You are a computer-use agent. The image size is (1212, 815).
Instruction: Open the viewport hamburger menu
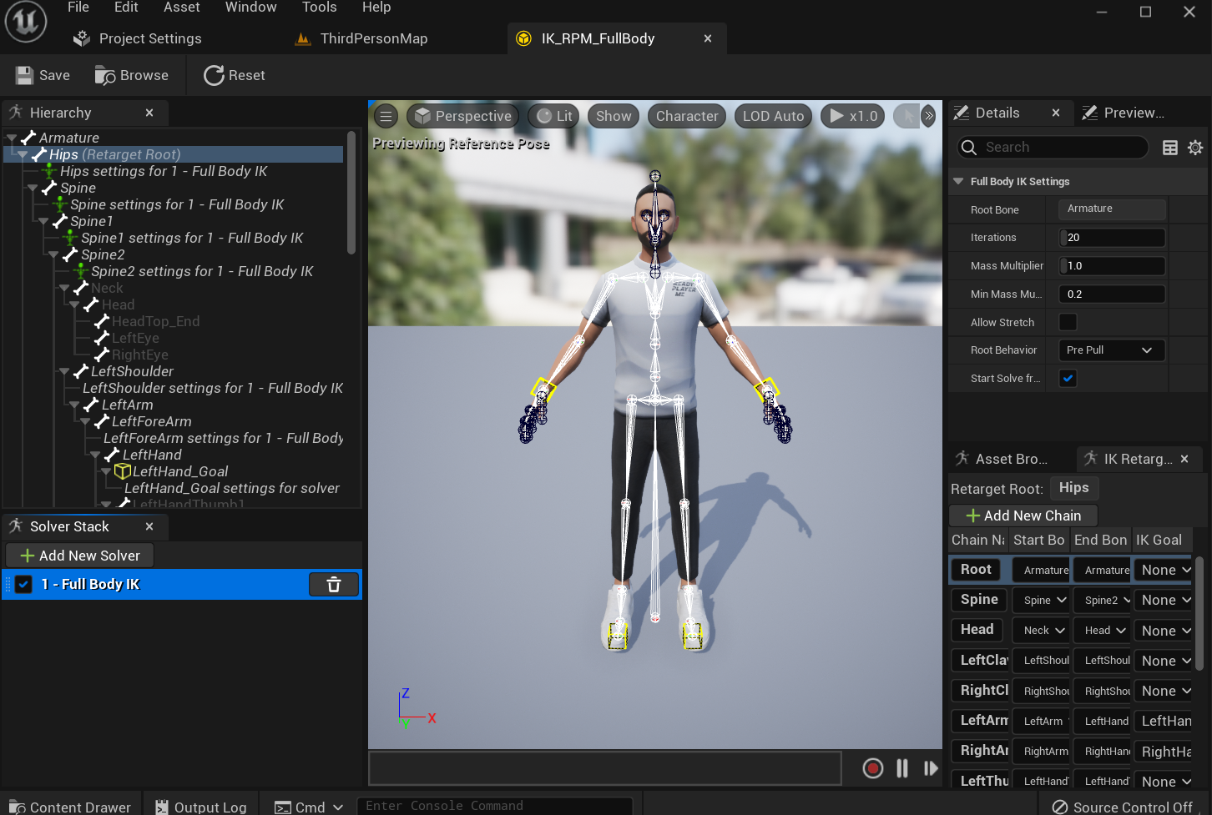(385, 116)
